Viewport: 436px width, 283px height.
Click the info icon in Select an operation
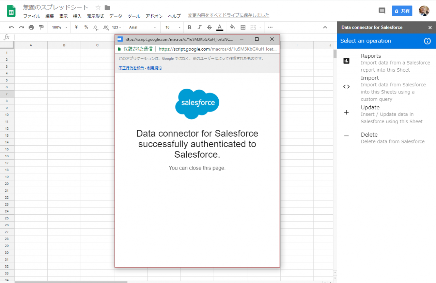[x=427, y=41]
